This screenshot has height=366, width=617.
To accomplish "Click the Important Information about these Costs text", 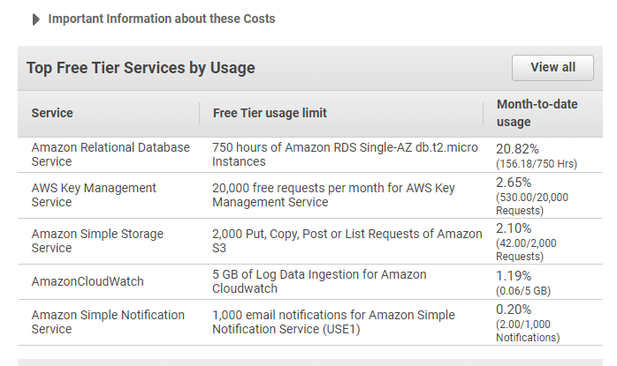I will click(161, 19).
